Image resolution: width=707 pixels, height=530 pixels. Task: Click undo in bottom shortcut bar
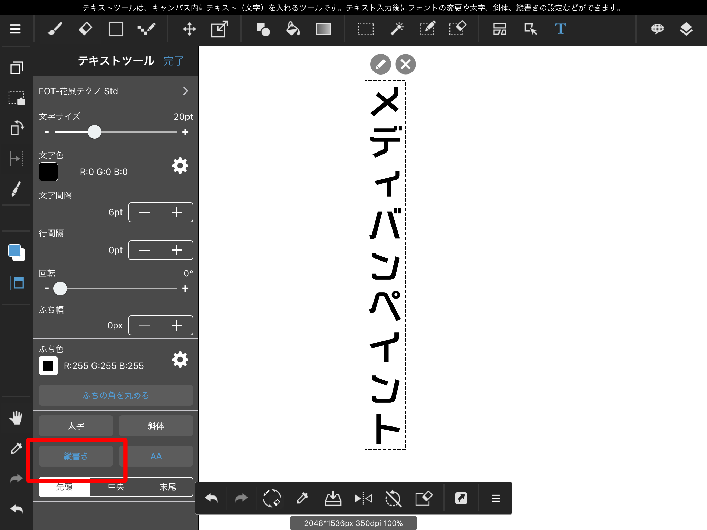[x=211, y=498]
